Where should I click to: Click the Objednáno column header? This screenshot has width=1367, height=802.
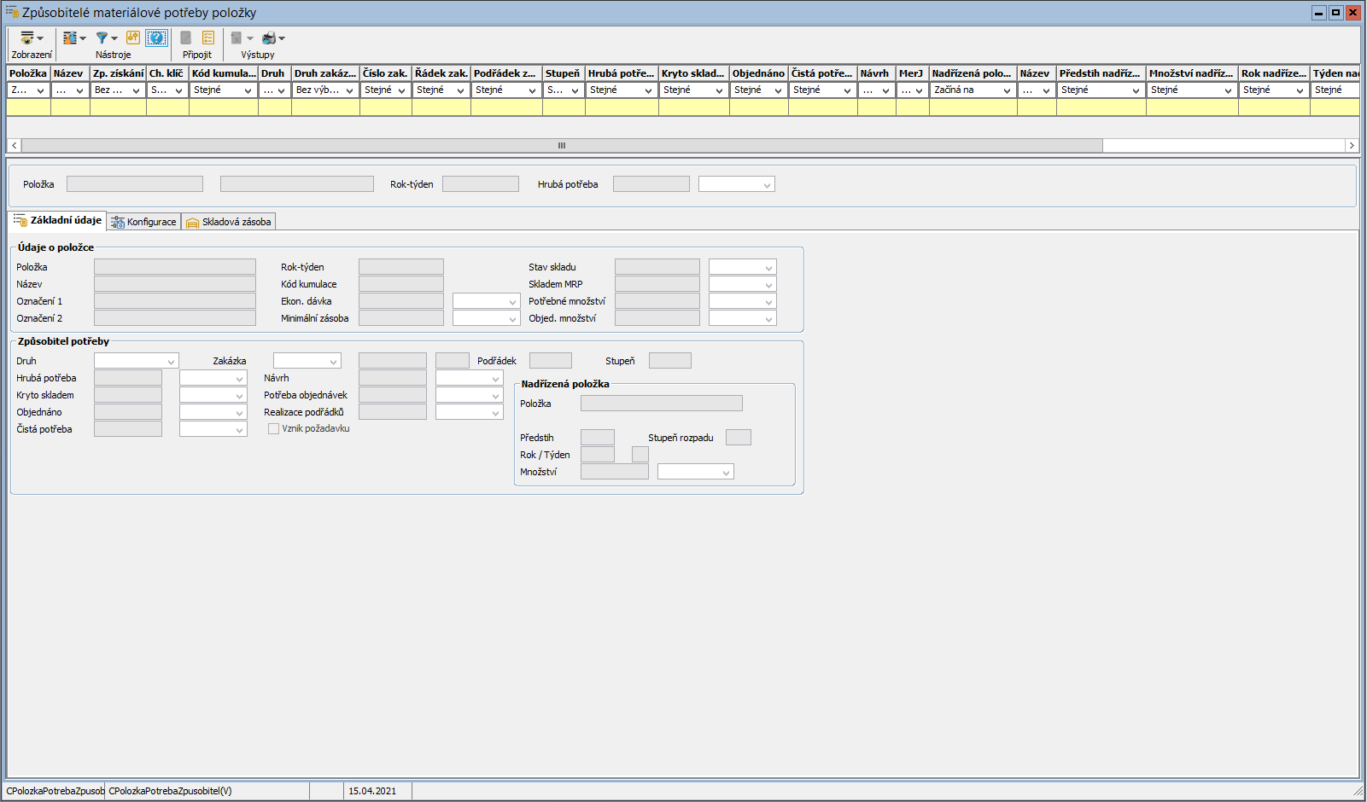tap(758, 73)
